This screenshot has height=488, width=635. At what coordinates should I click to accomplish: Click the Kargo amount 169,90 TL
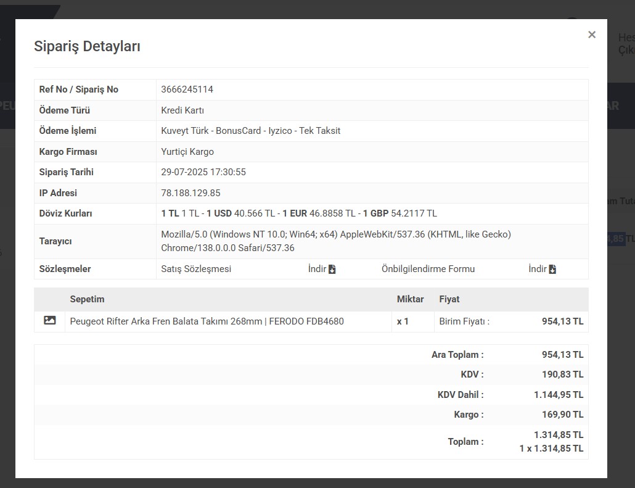[x=562, y=415]
